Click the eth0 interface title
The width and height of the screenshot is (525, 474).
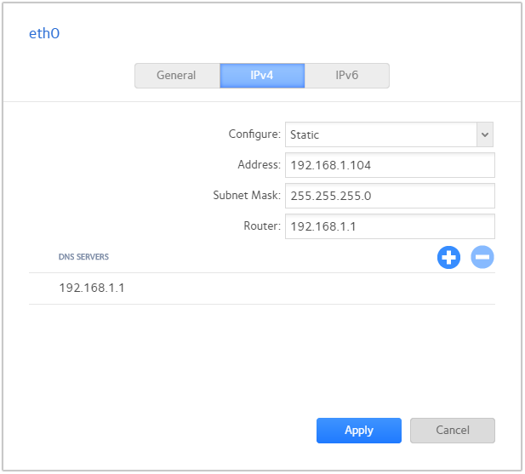[45, 34]
